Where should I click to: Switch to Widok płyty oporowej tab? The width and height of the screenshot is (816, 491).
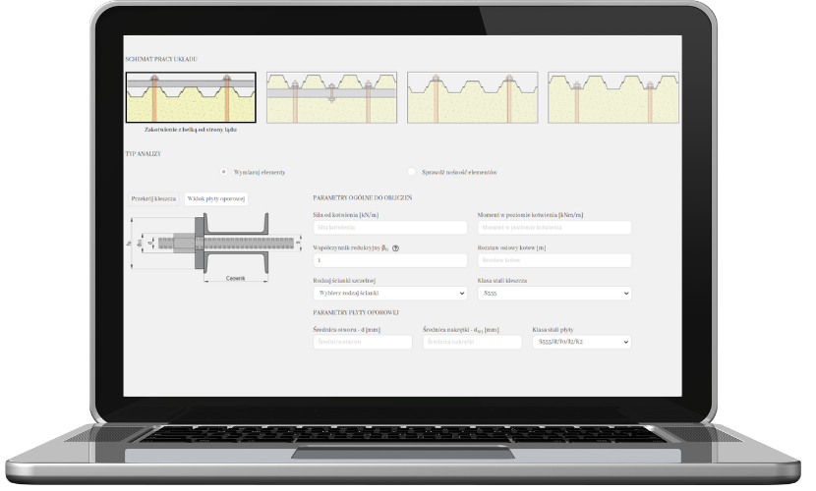[x=216, y=198]
